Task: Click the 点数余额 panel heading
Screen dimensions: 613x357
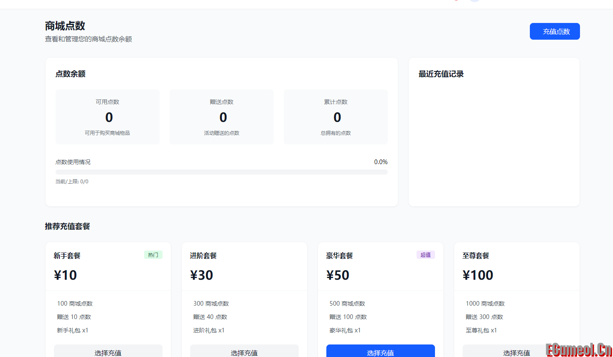Action: pyautogui.click(x=69, y=74)
